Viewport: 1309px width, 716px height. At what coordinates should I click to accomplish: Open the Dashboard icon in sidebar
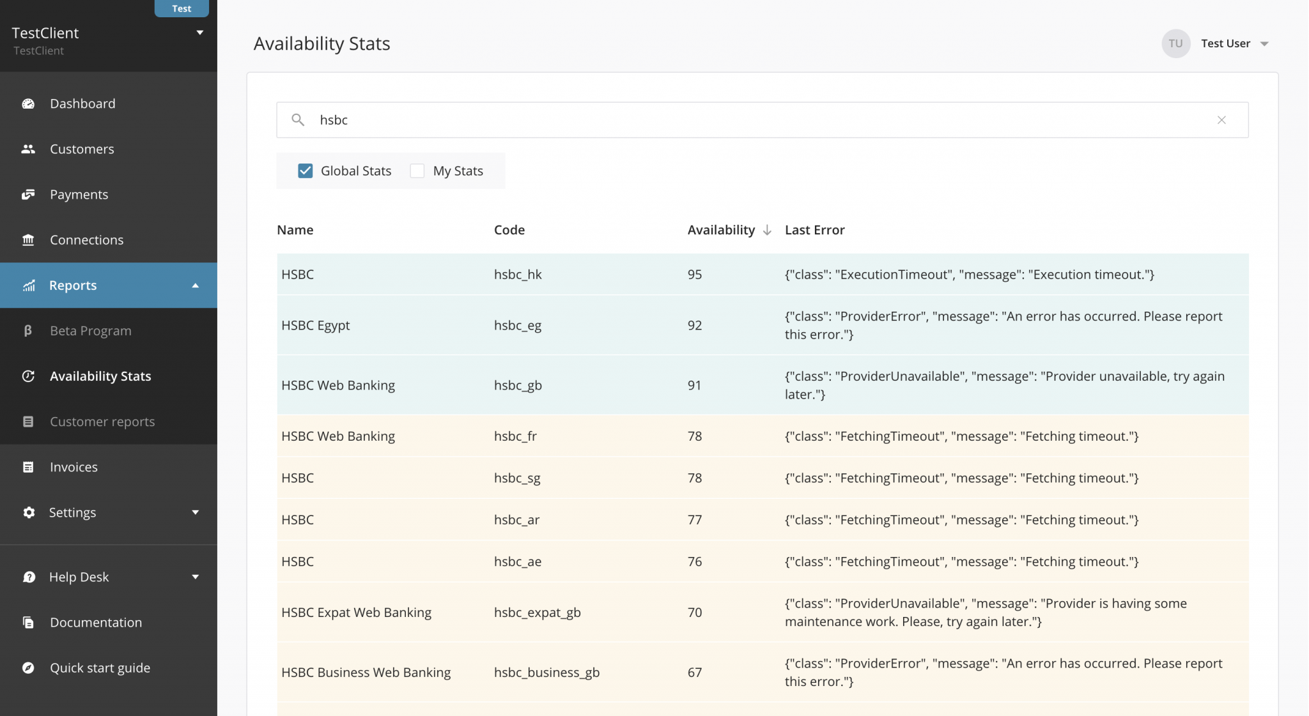click(29, 103)
